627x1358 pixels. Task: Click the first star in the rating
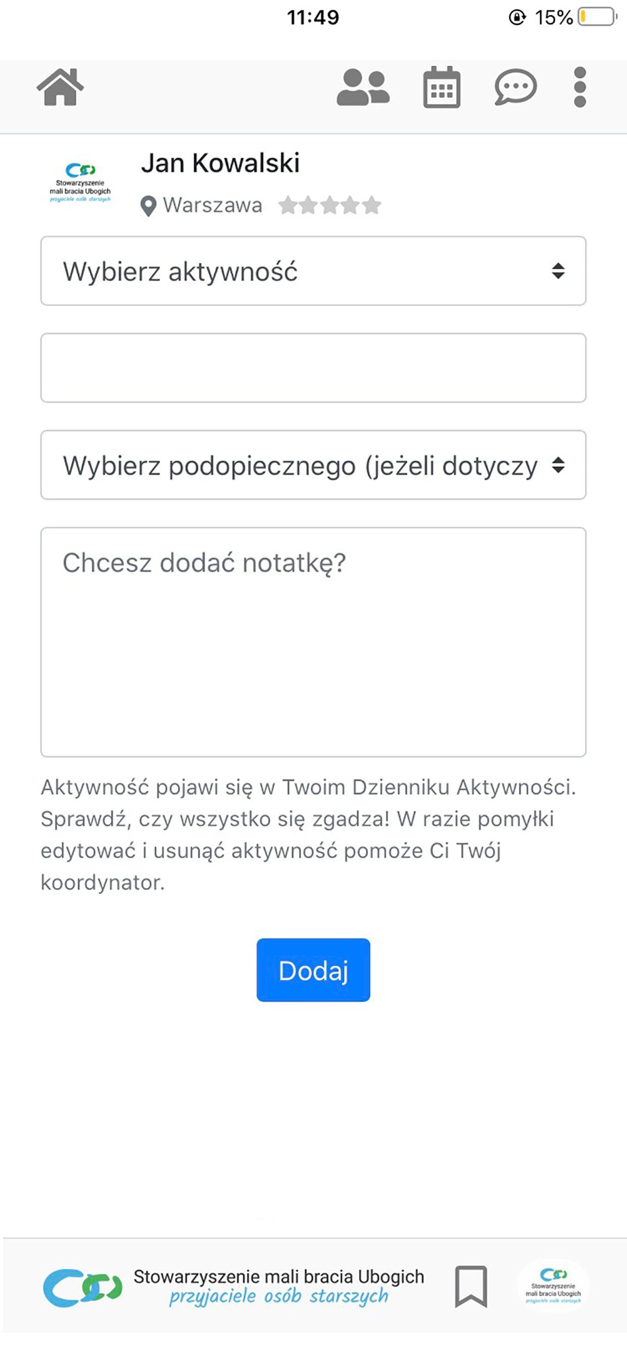288,205
